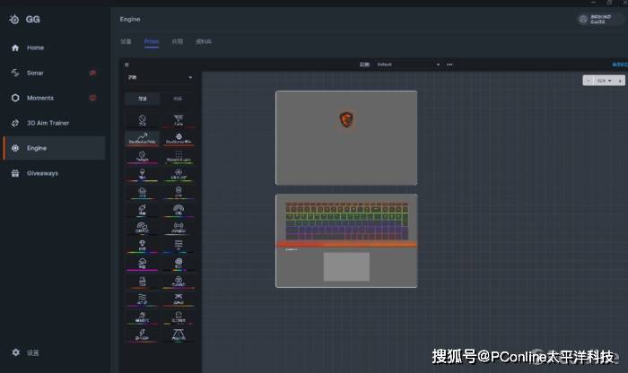
Task: Apply the wavy-lines icon effect
Action: pos(142,299)
